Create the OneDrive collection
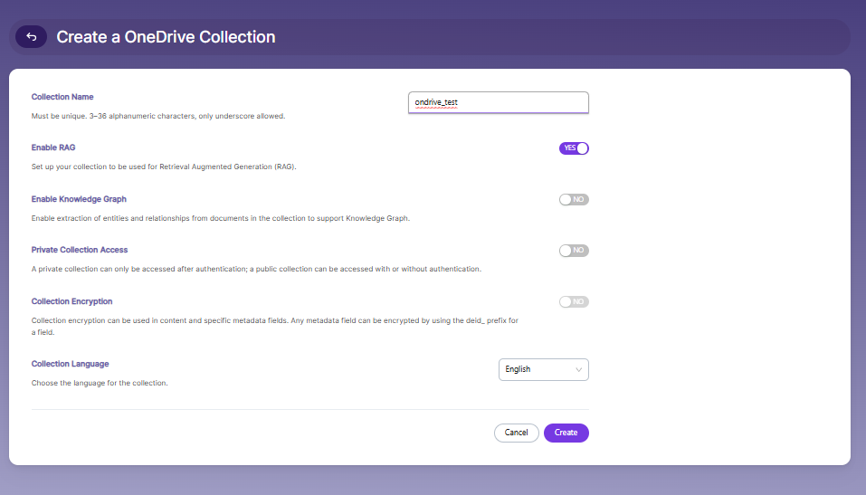This screenshot has width=866, height=495. pos(566,433)
